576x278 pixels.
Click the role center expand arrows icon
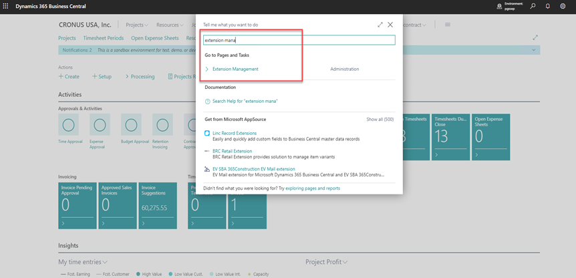coord(536,37)
